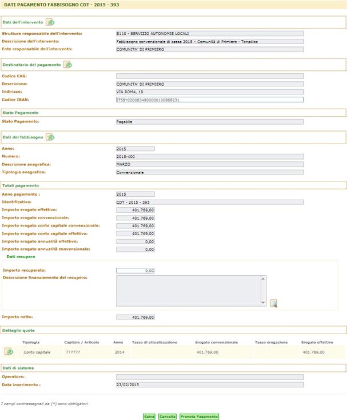The width and height of the screenshot is (358, 420).
Task: Click the Erogato effettivo cell 401.769,00
Action: [x=313, y=352]
